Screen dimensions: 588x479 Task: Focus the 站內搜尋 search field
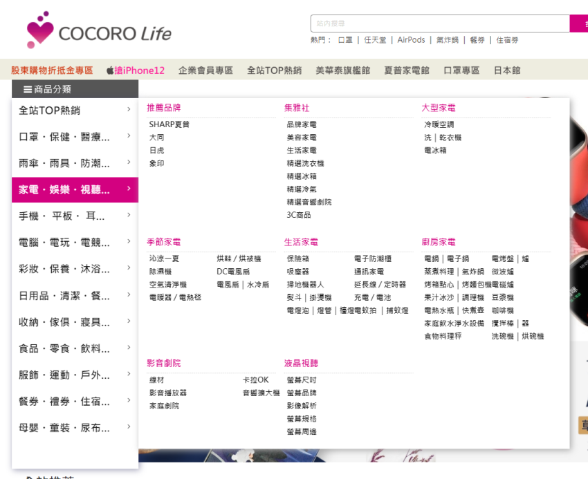(440, 24)
